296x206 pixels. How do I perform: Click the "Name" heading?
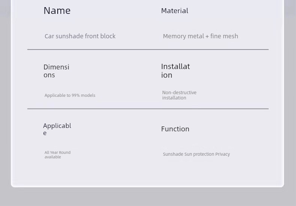click(x=57, y=11)
